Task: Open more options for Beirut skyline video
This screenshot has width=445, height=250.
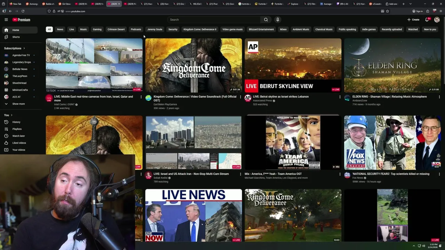Action: coord(340,97)
